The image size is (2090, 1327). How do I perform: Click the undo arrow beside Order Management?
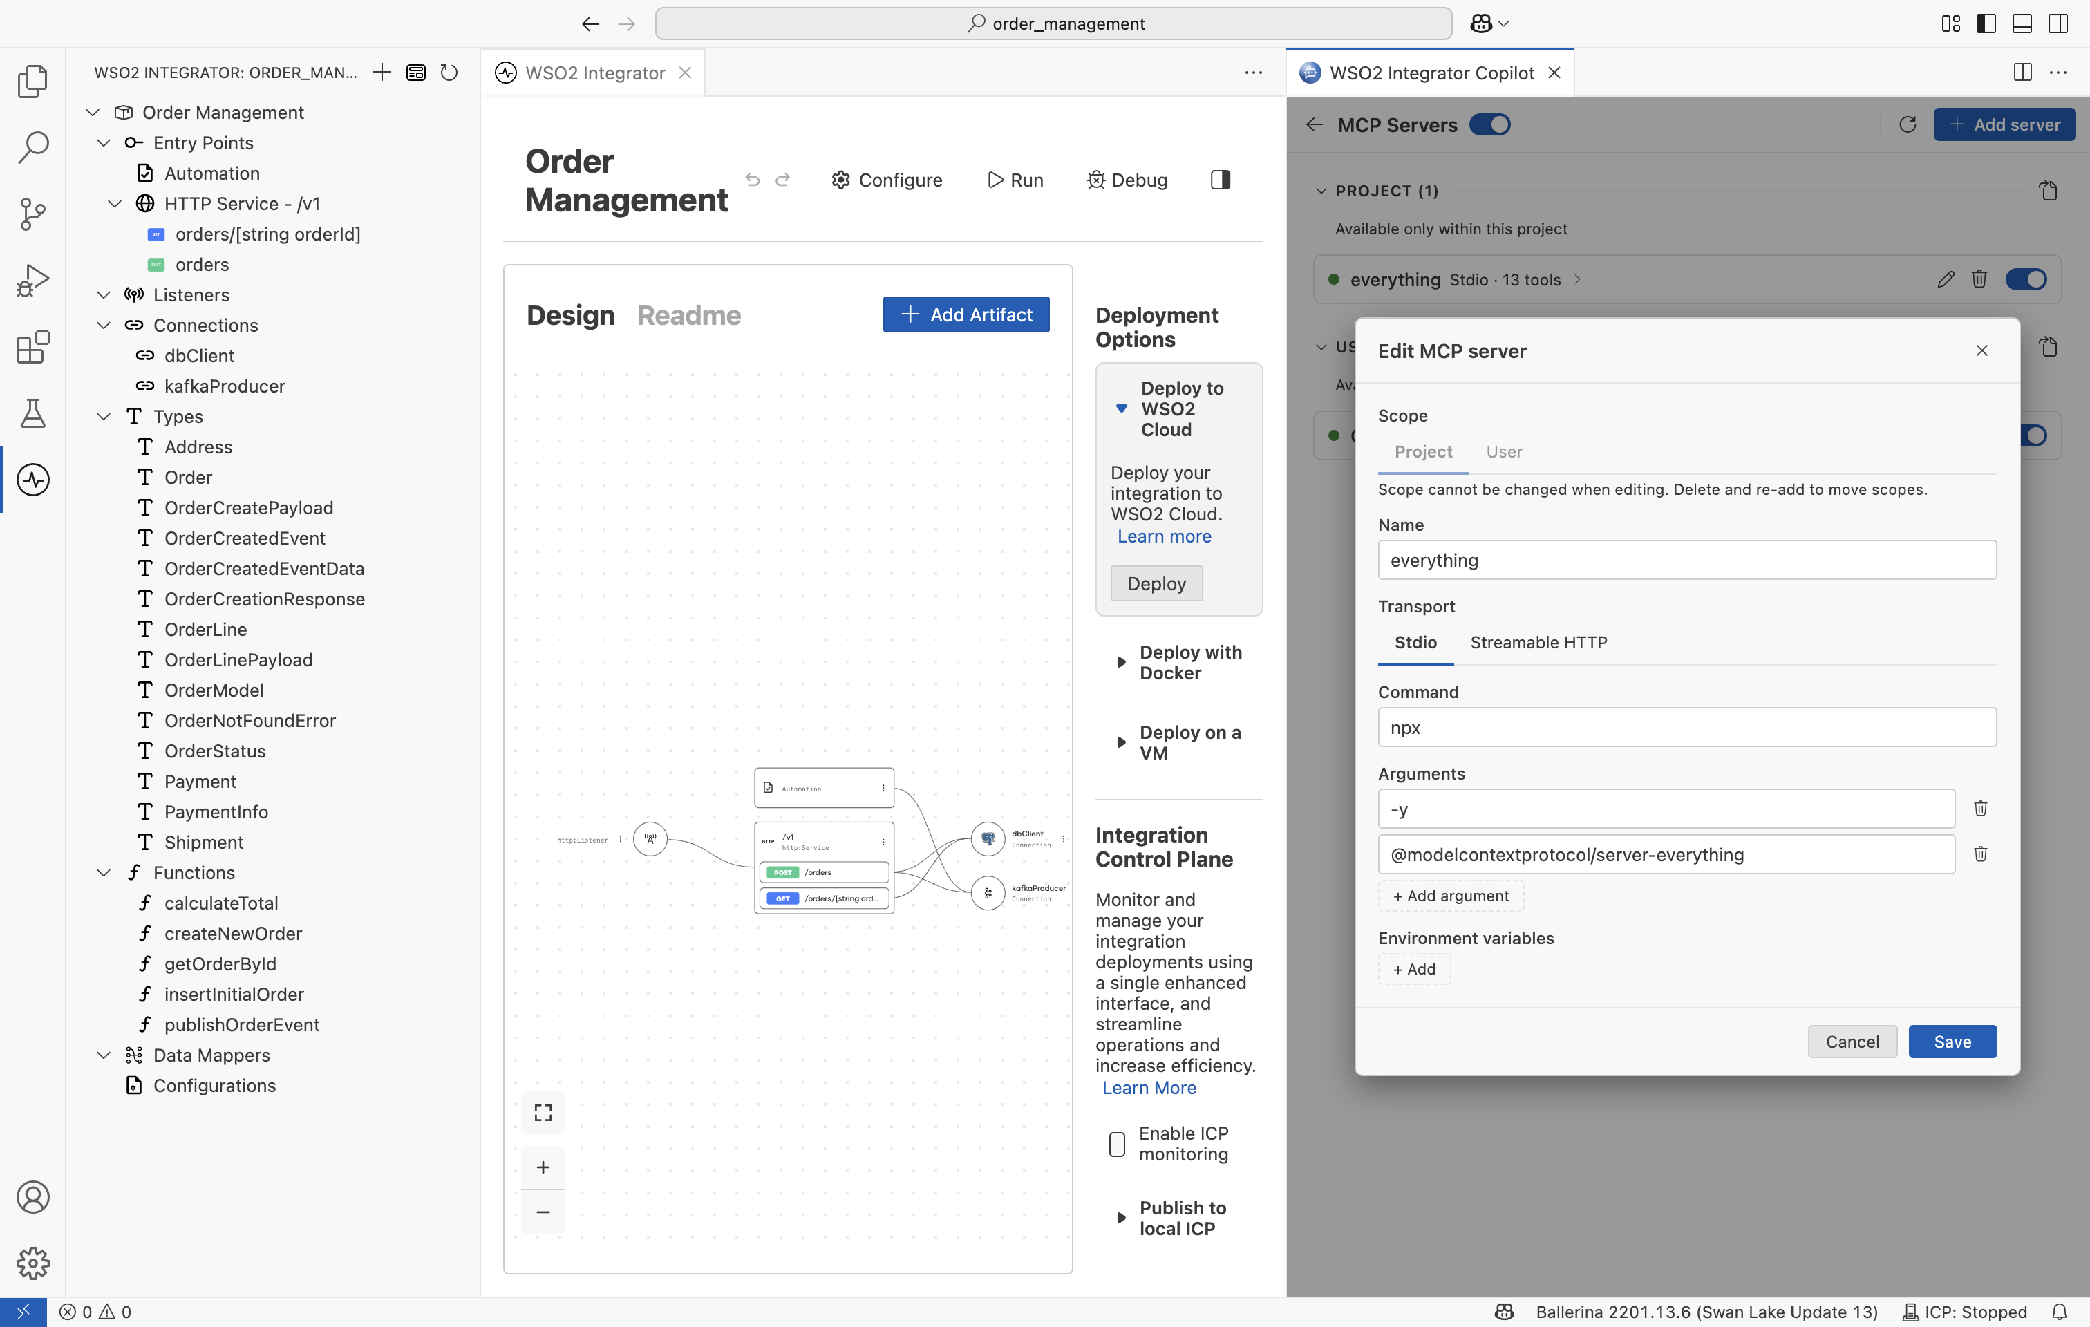753,180
